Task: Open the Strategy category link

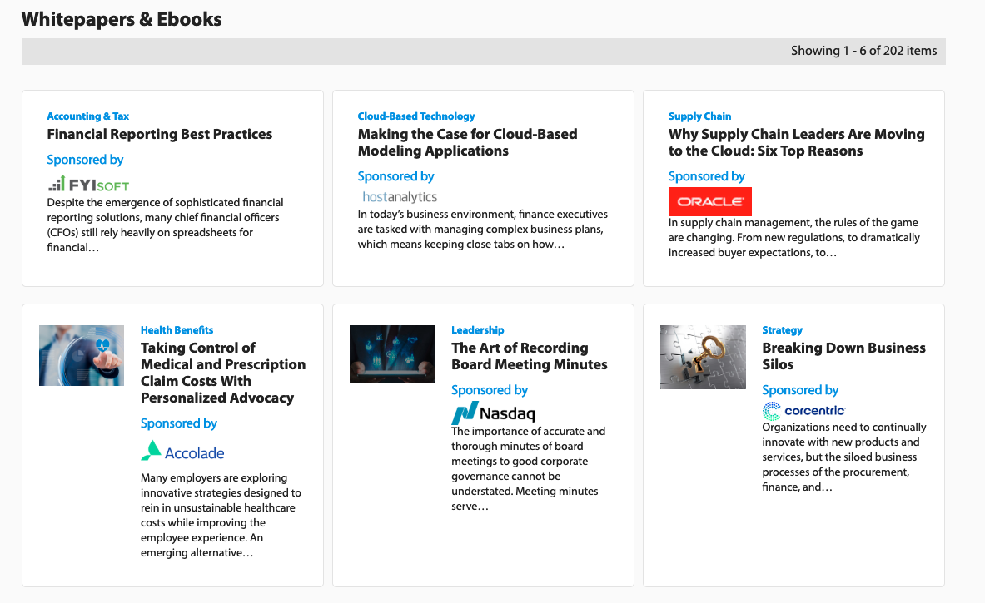Action: tap(782, 330)
